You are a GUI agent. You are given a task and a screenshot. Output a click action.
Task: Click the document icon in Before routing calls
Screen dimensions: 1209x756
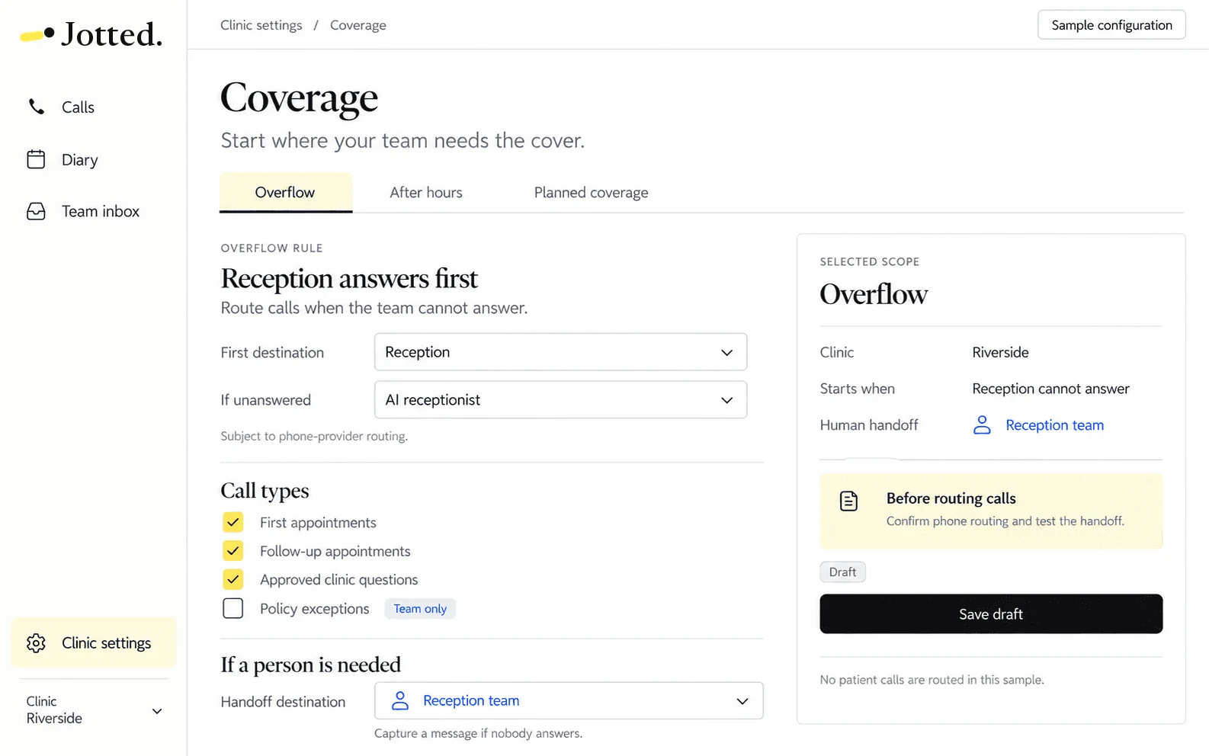(x=848, y=501)
